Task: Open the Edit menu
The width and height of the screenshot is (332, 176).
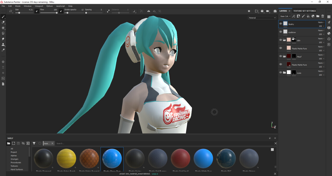Action: (x=10, y=6)
